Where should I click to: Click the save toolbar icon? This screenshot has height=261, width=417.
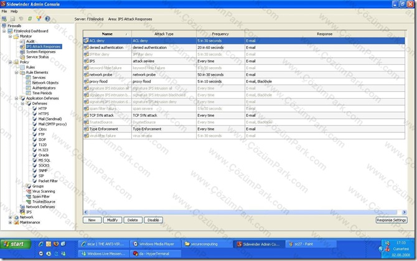click(12, 19)
